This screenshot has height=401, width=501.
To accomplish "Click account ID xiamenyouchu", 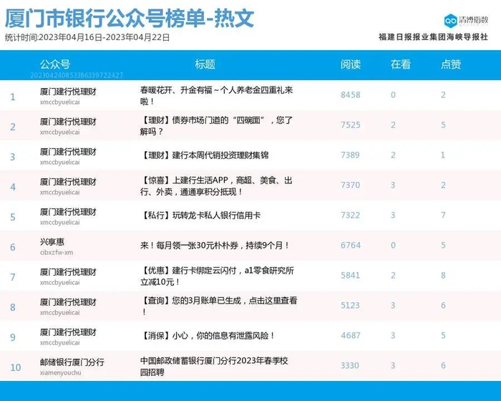I will (60, 373).
